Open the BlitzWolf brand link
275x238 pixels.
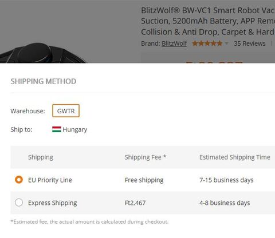pos(174,43)
